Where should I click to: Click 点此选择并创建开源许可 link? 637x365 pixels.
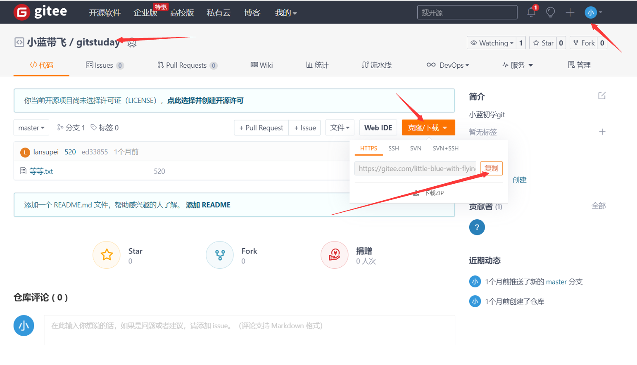[205, 100]
